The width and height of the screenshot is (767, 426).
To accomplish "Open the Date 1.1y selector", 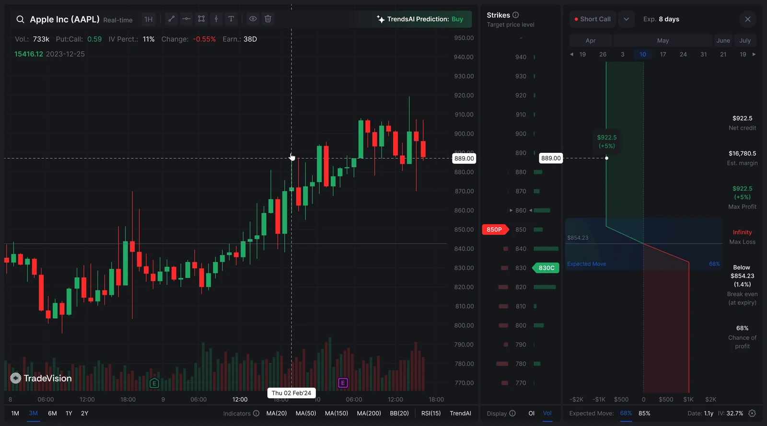I will 700,413.
